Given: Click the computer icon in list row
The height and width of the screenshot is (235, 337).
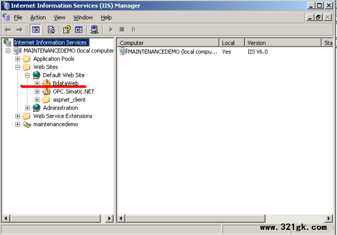Looking at the screenshot, I should (123, 51).
